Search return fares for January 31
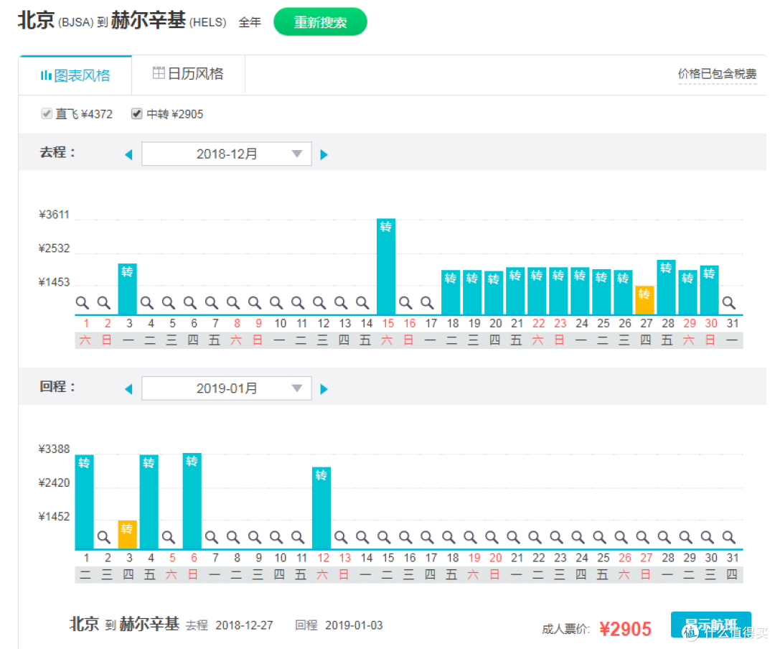The width and height of the screenshot is (775, 649). (x=728, y=537)
